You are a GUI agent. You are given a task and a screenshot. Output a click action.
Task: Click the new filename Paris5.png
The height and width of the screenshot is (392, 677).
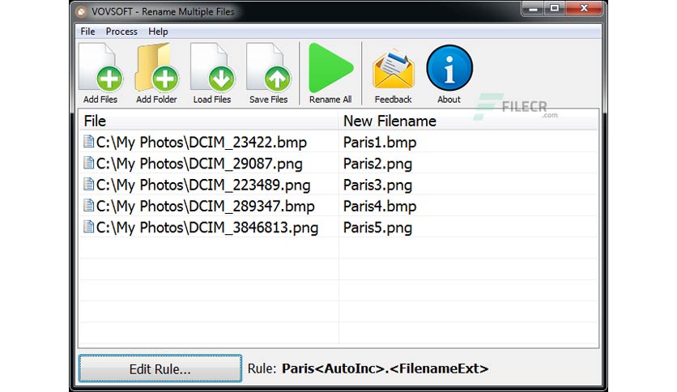click(x=377, y=228)
